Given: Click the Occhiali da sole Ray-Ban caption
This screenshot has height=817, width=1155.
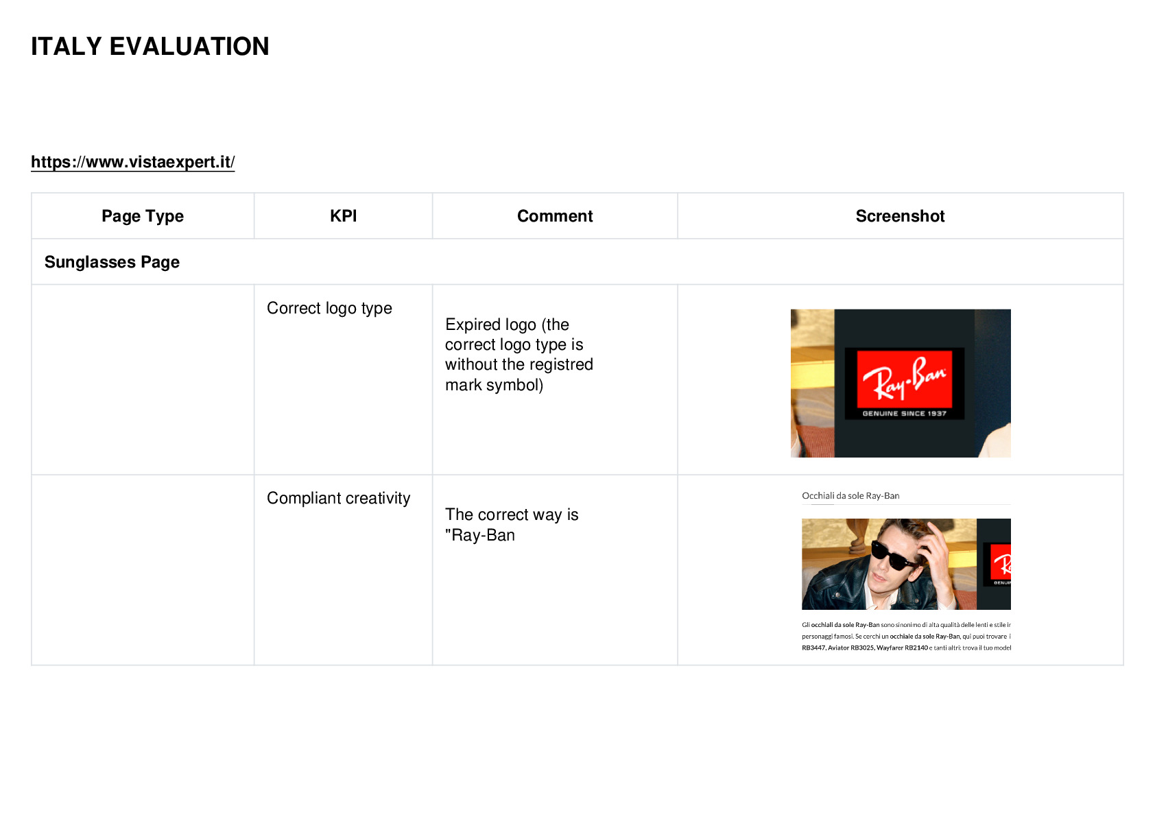Looking at the screenshot, I should point(850,496).
